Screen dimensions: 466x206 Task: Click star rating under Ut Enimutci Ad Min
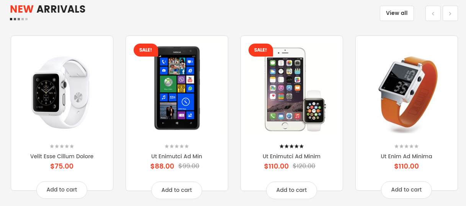pyautogui.click(x=177, y=146)
